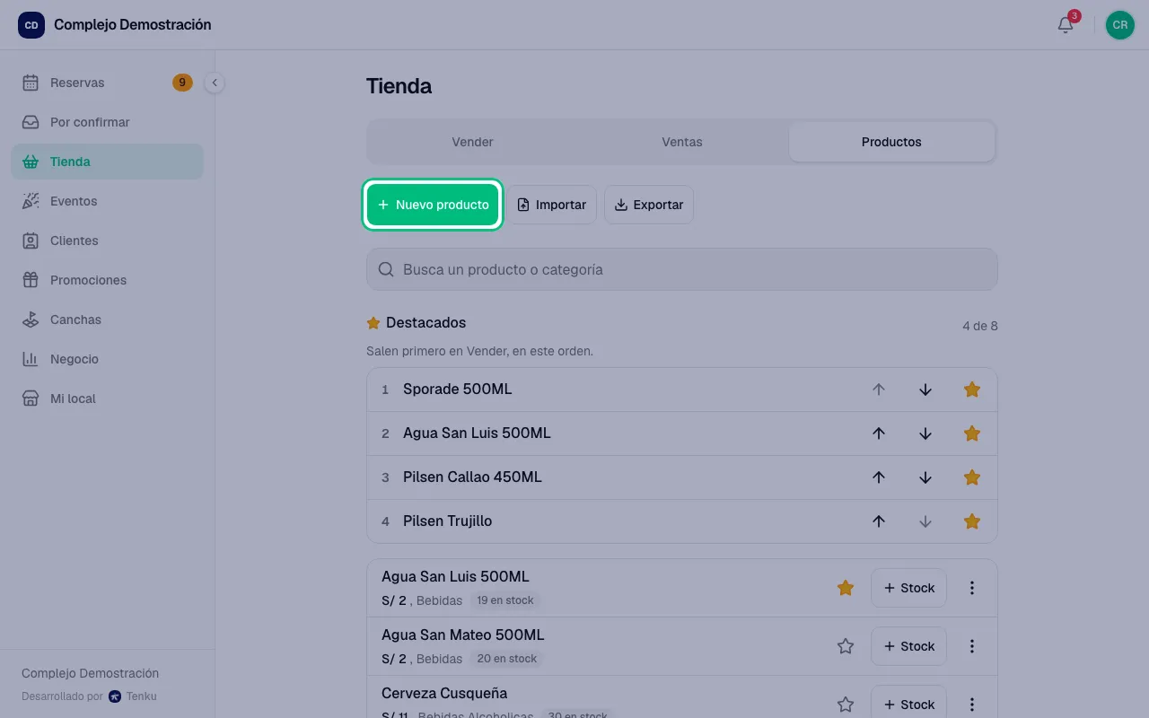This screenshot has height=718, width=1149.
Task: Go to Canchas
Action: (x=107, y=320)
